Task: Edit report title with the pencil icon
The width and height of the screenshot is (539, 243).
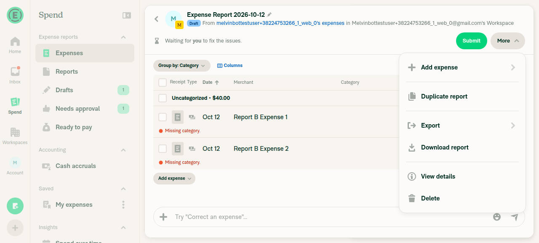Action: pos(269,15)
